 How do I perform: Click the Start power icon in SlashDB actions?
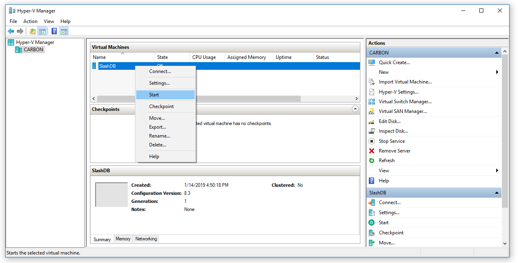372,223
